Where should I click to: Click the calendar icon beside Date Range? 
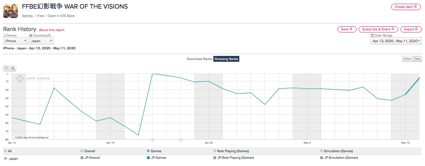(372, 36)
